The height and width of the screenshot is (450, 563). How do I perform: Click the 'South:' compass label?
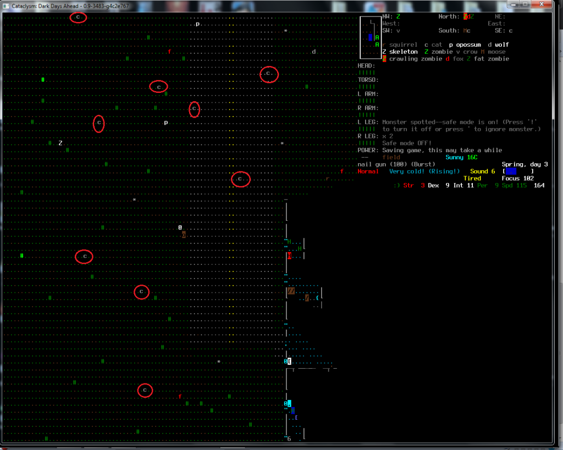tap(449, 31)
